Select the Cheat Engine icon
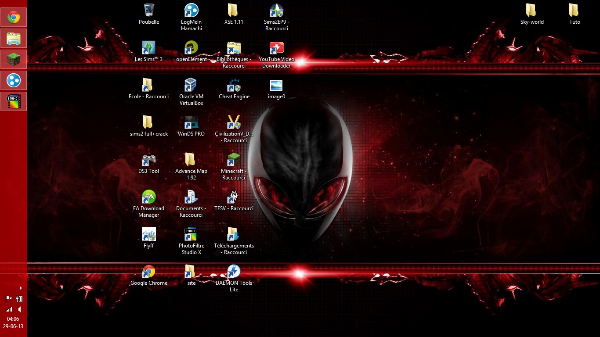The height and width of the screenshot is (337, 600). pyautogui.click(x=234, y=89)
